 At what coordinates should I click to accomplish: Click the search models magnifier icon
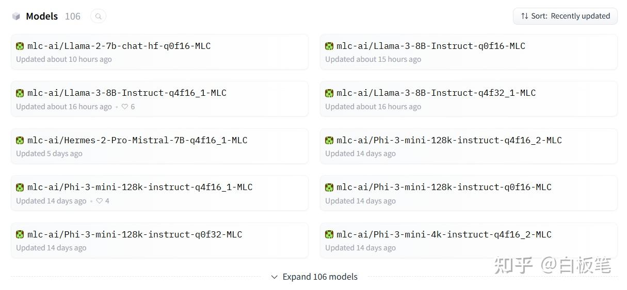pyautogui.click(x=98, y=16)
